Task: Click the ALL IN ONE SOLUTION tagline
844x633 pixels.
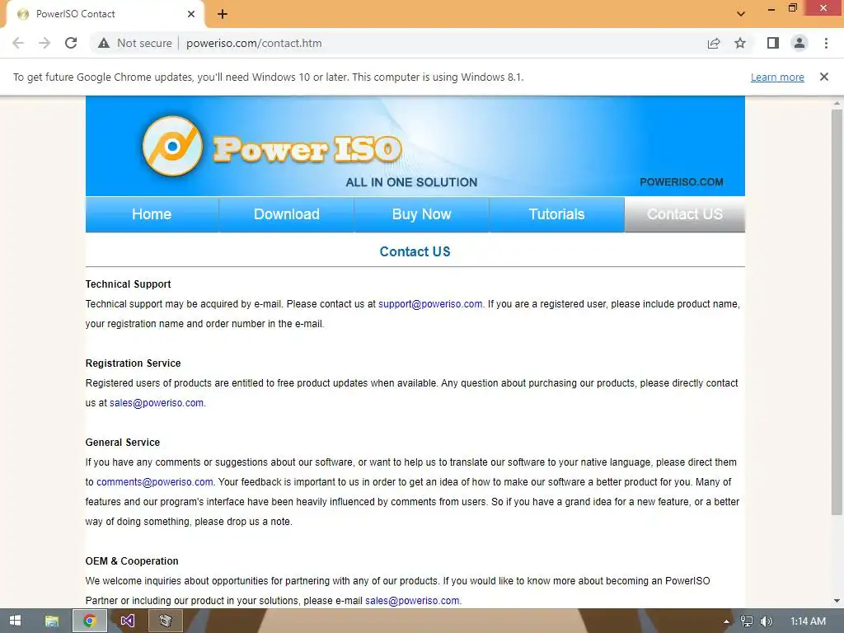Action: [x=412, y=182]
